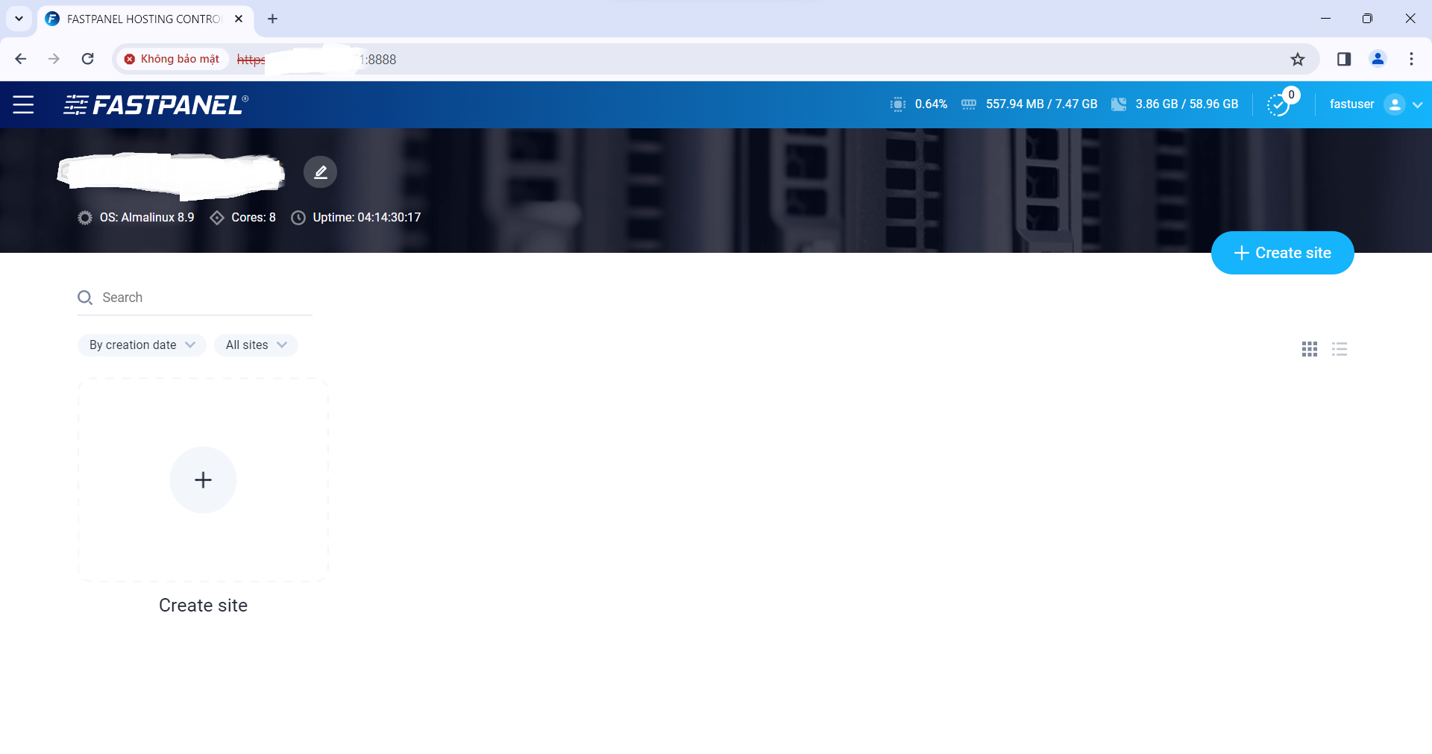Viewport: 1432px width, 754px height.
Task: Open the task queue notifications icon
Action: [1278, 104]
